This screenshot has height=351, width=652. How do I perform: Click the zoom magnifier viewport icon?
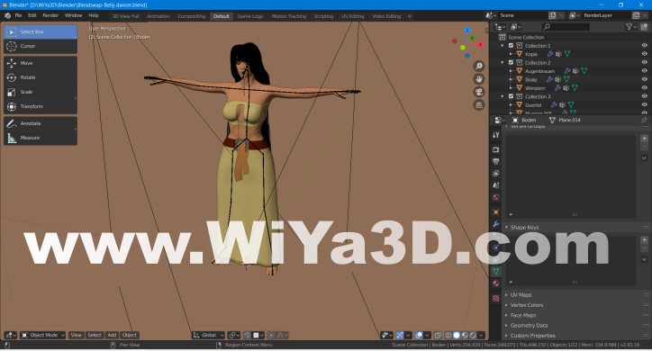(x=479, y=66)
